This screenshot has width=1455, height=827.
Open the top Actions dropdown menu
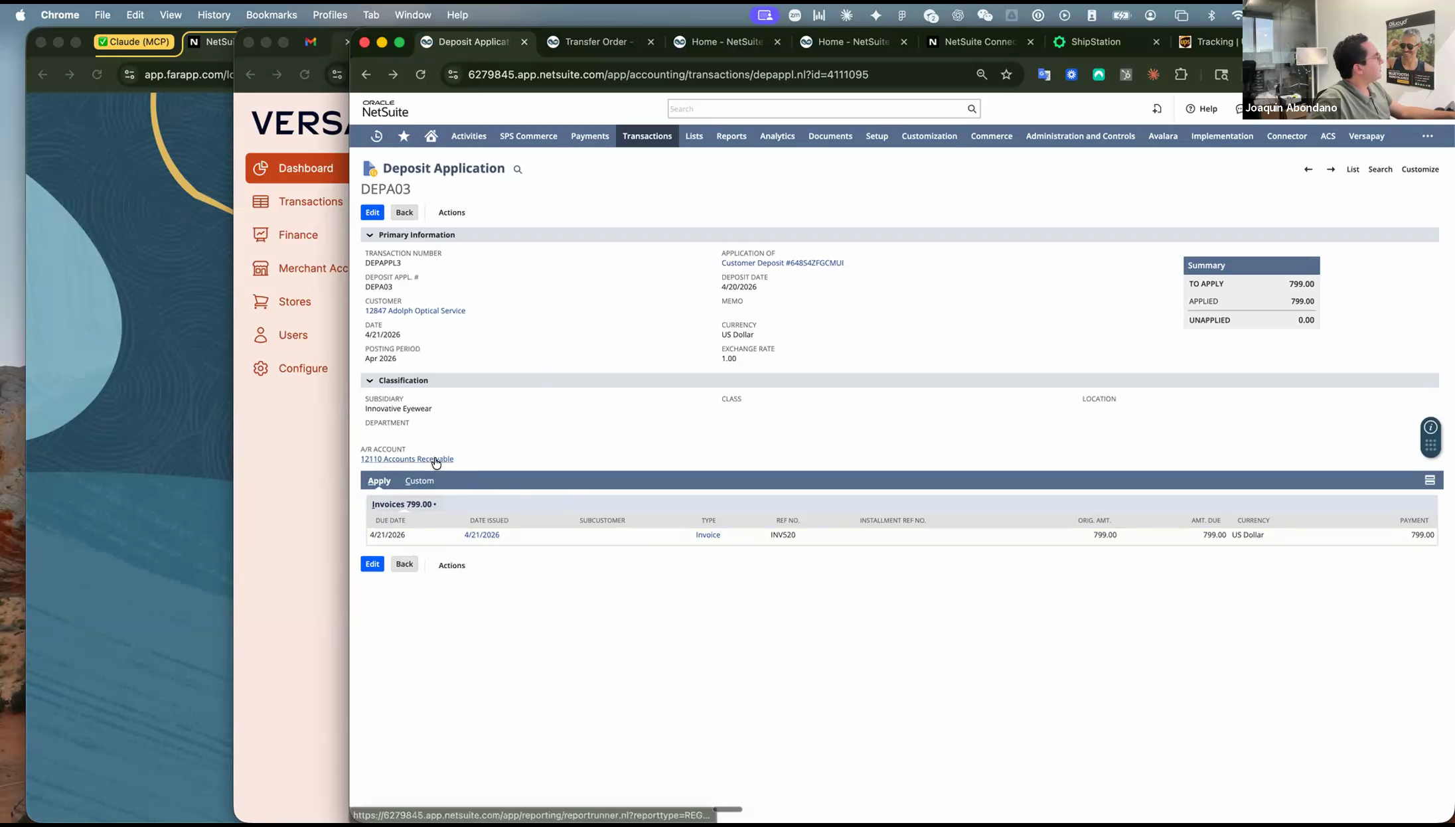click(451, 212)
